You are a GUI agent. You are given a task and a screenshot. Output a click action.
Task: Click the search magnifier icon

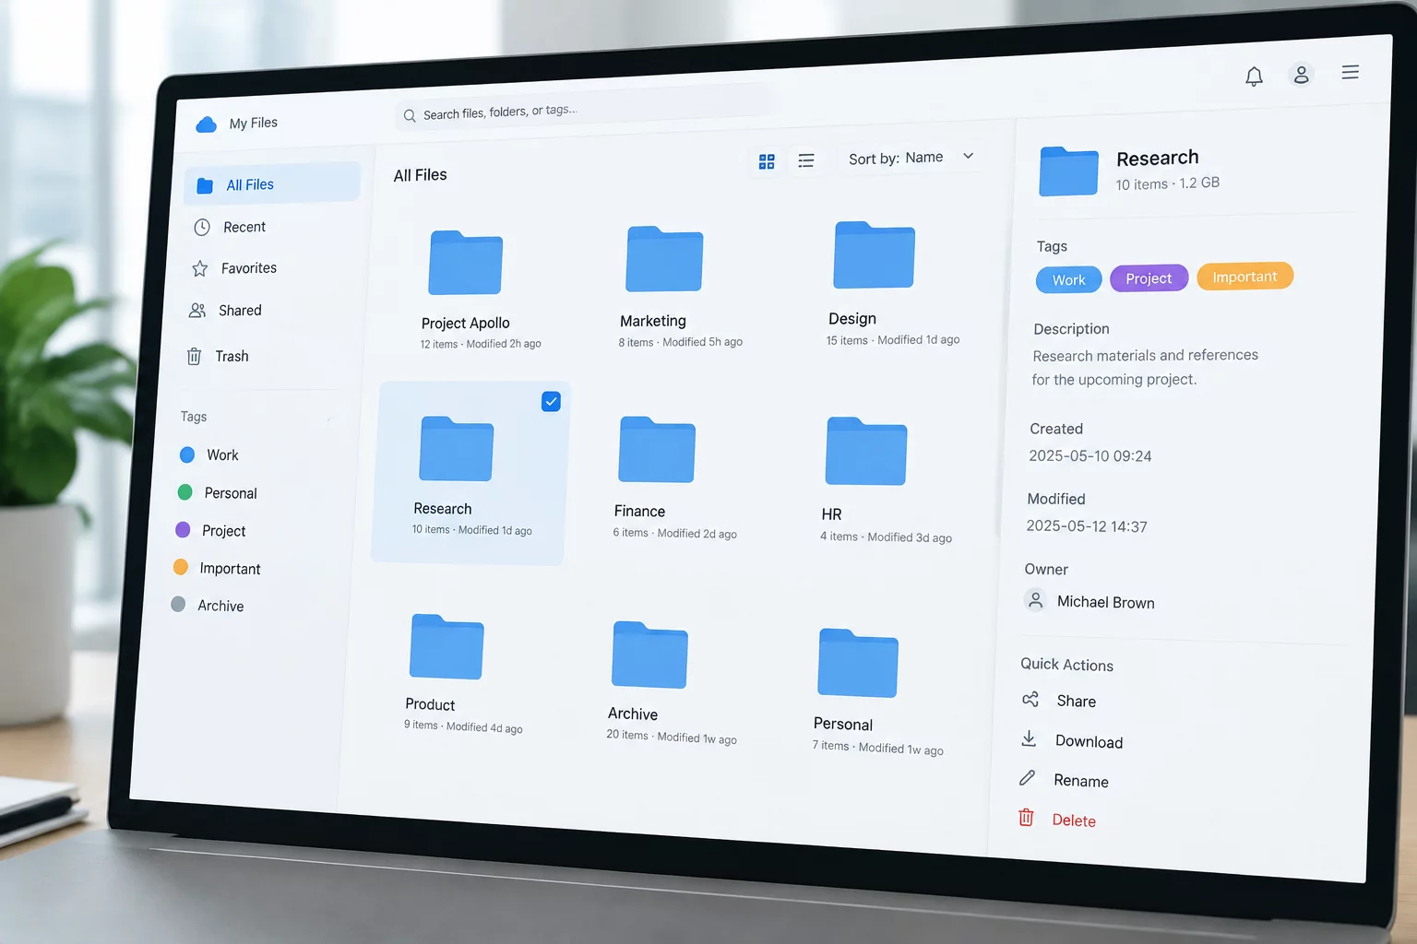410,116
